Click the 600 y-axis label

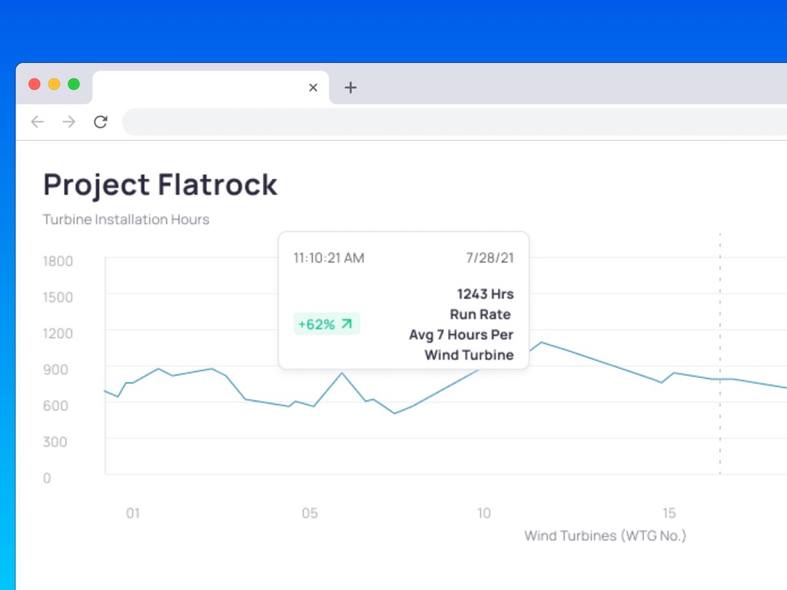[x=55, y=406]
